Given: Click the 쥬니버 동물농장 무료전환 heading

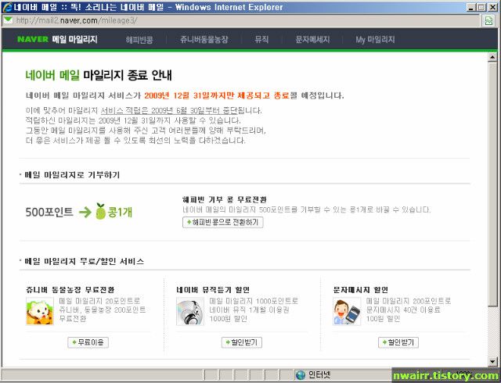Looking at the screenshot, I should tap(70, 290).
